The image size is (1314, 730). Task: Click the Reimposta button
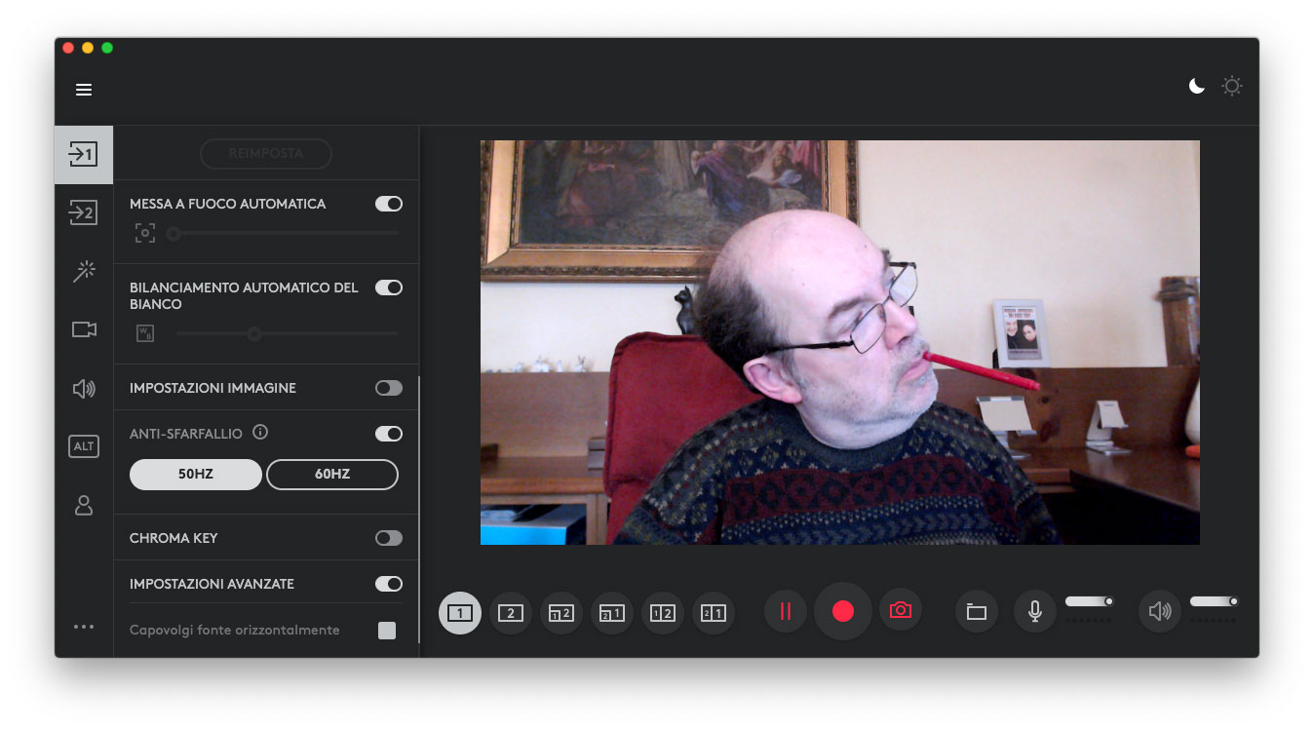pyautogui.click(x=266, y=154)
